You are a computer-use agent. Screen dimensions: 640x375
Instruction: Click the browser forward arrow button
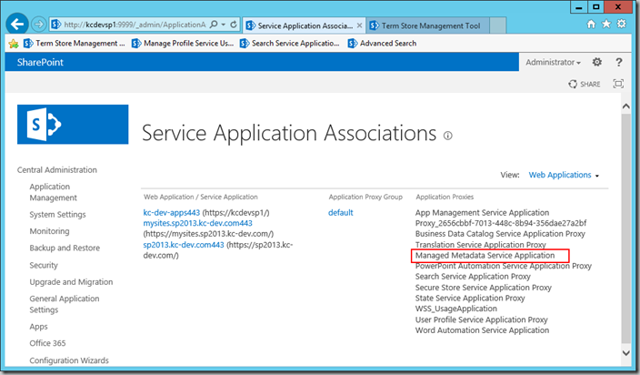pyautogui.click(x=39, y=25)
